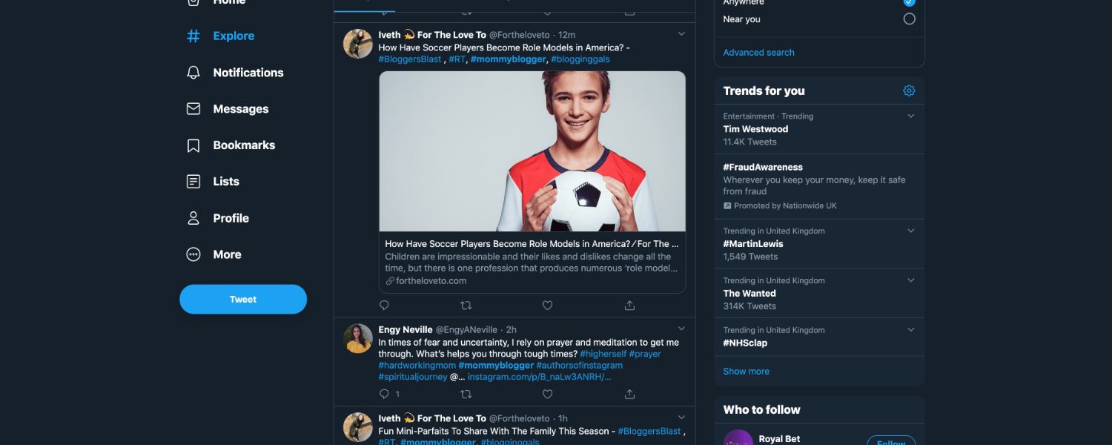This screenshot has height=445, width=1112.
Task: Expand options for Tim Westwood trend
Action: (911, 116)
